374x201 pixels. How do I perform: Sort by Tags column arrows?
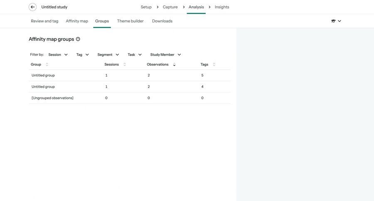click(214, 64)
